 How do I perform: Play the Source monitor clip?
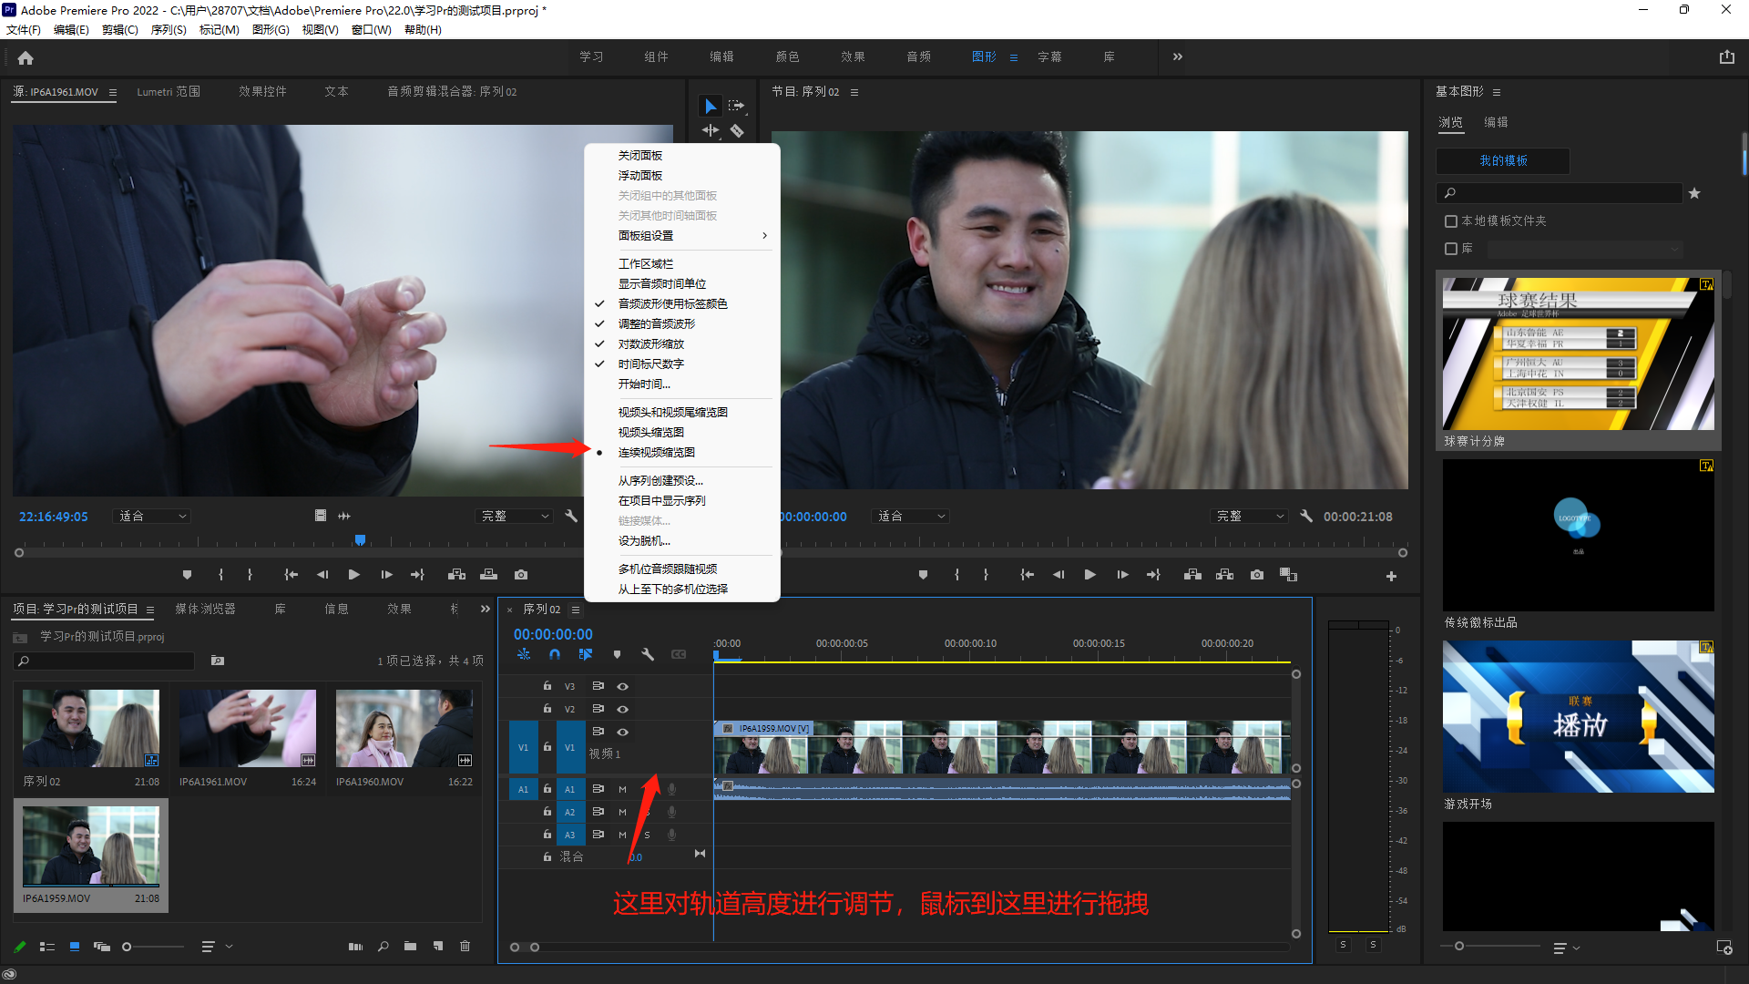coord(354,574)
